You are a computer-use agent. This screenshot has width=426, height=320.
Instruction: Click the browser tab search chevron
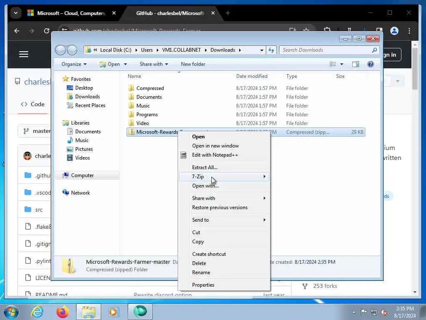16,13
